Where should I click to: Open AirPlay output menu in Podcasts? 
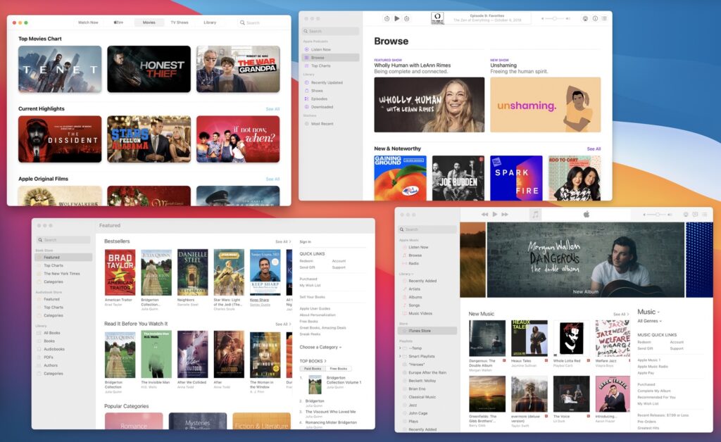point(585,18)
